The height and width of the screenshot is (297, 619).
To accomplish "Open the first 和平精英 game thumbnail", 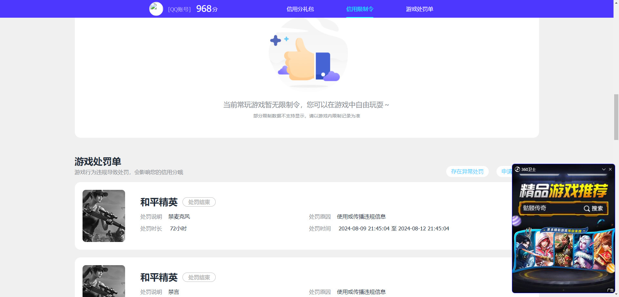I will pyautogui.click(x=104, y=216).
